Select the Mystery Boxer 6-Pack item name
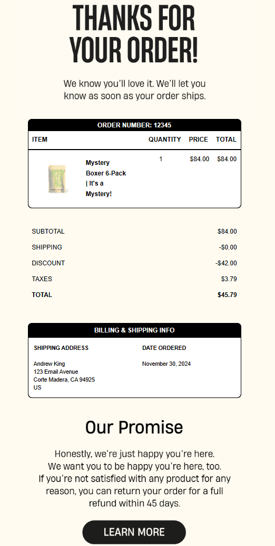275x546 pixels. pyautogui.click(x=106, y=178)
